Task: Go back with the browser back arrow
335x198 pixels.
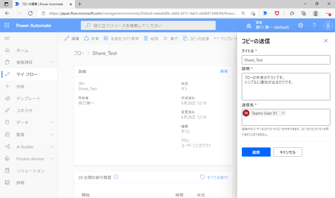Action: click(7, 13)
